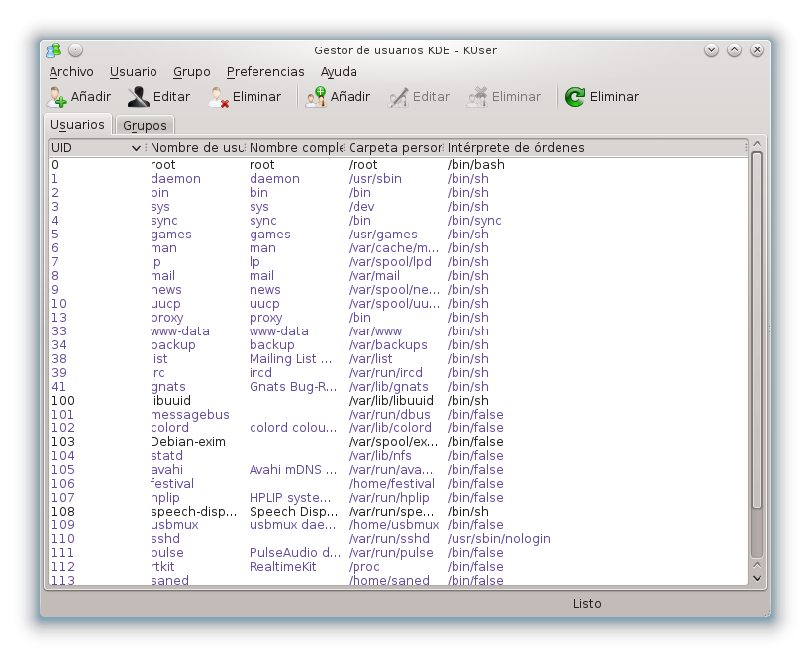Click the Añadir user toolbar icon

click(x=56, y=96)
